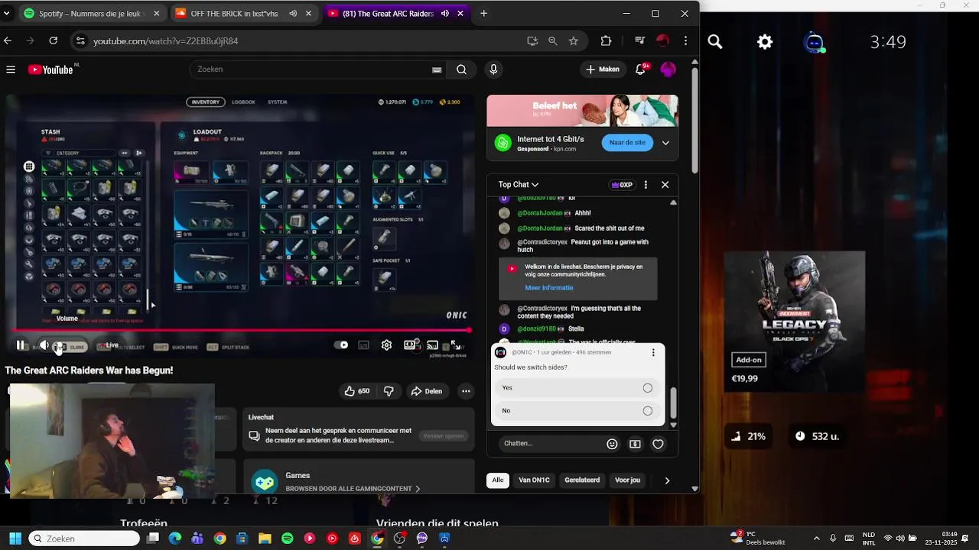Open browser three-dot menu
The height and width of the screenshot is (550, 979).
686,41
